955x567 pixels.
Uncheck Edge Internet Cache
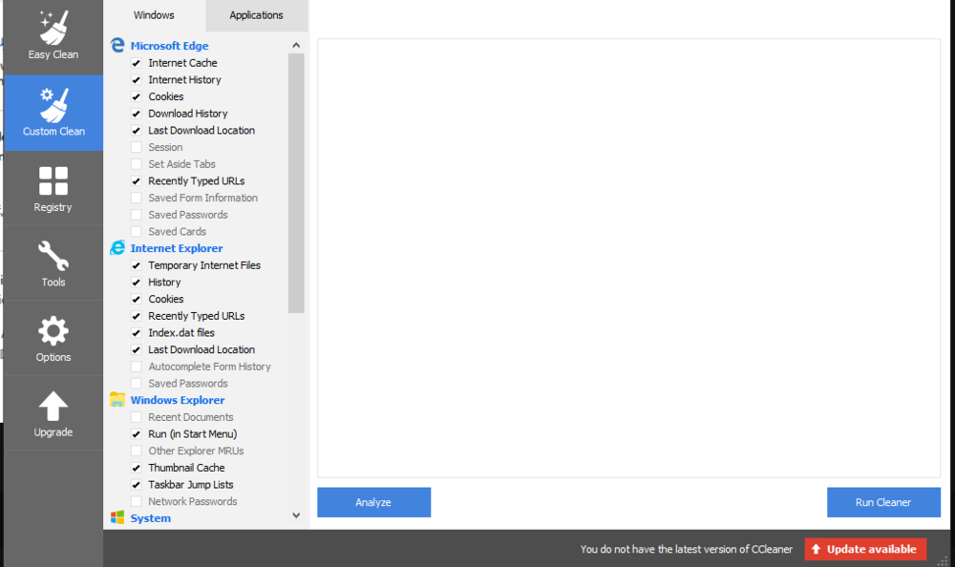click(137, 63)
